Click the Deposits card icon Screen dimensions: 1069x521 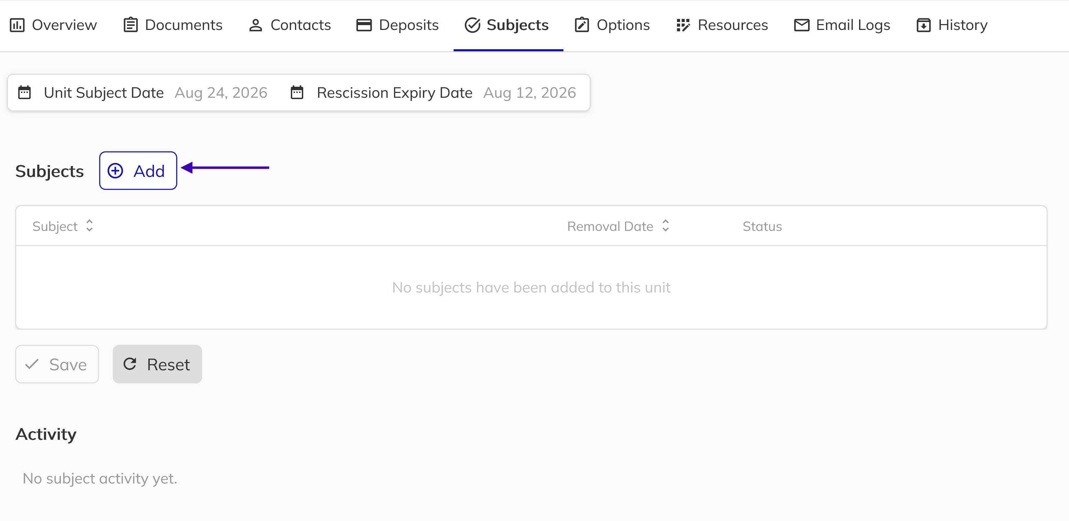pos(364,25)
